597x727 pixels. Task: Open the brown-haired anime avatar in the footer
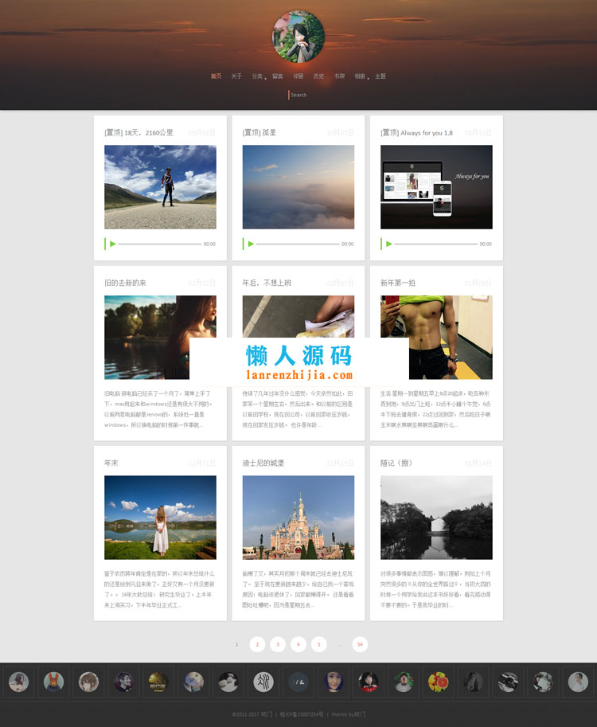click(88, 682)
